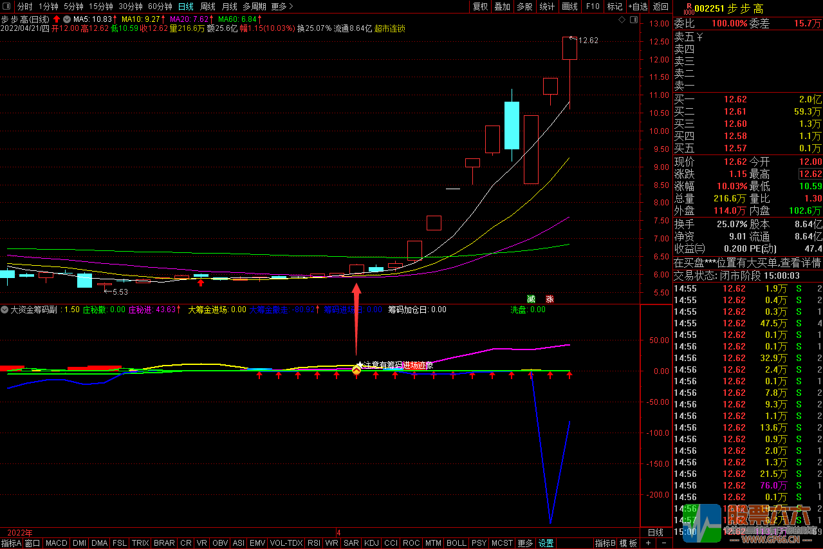The width and height of the screenshot is (823, 549).
Task: Open the 设置 indicator settings
Action: [546, 543]
